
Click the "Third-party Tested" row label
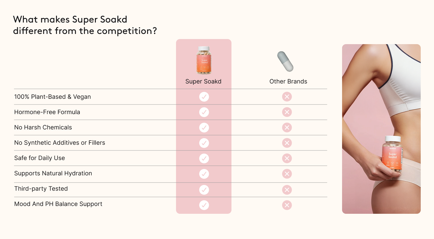pos(41,189)
